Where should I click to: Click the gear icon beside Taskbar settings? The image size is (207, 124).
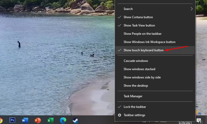pyautogui.click(x=120, y=115)
